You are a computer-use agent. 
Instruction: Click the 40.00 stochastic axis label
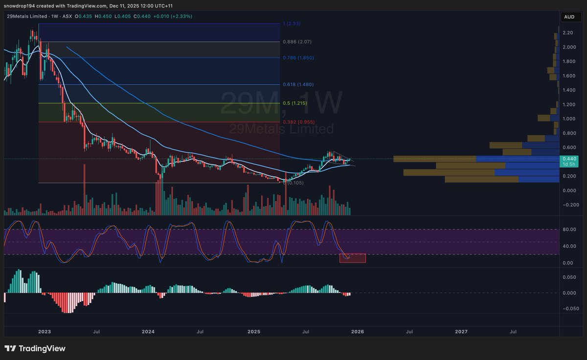tap(569, 246)
